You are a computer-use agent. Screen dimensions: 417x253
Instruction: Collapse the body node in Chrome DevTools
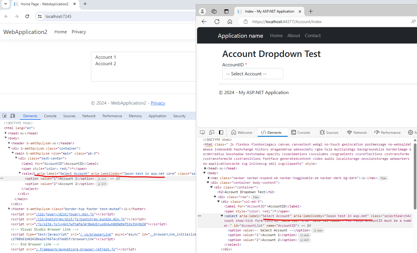pyautogui.click(x=6, y=138)
